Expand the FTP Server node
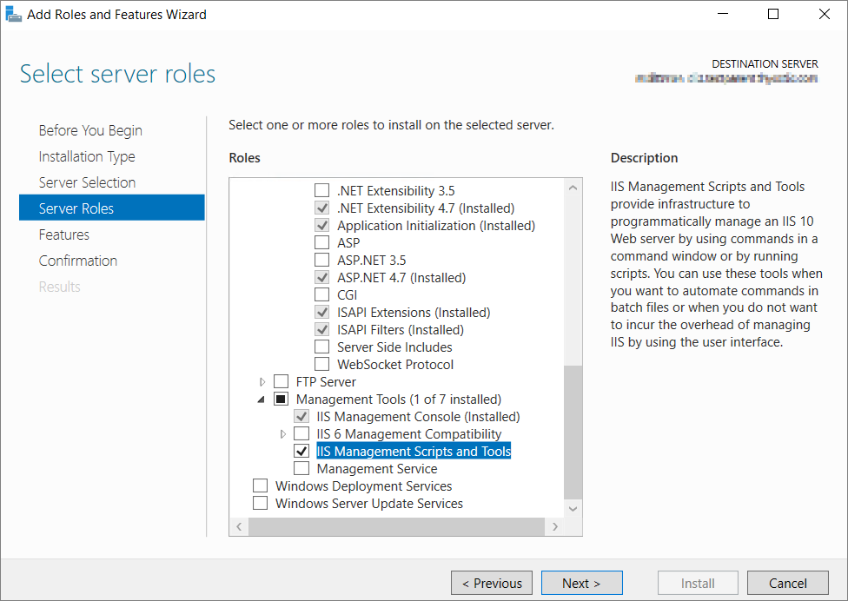Image resolution: width=848 pixels, height=601 pixels. 263,382
